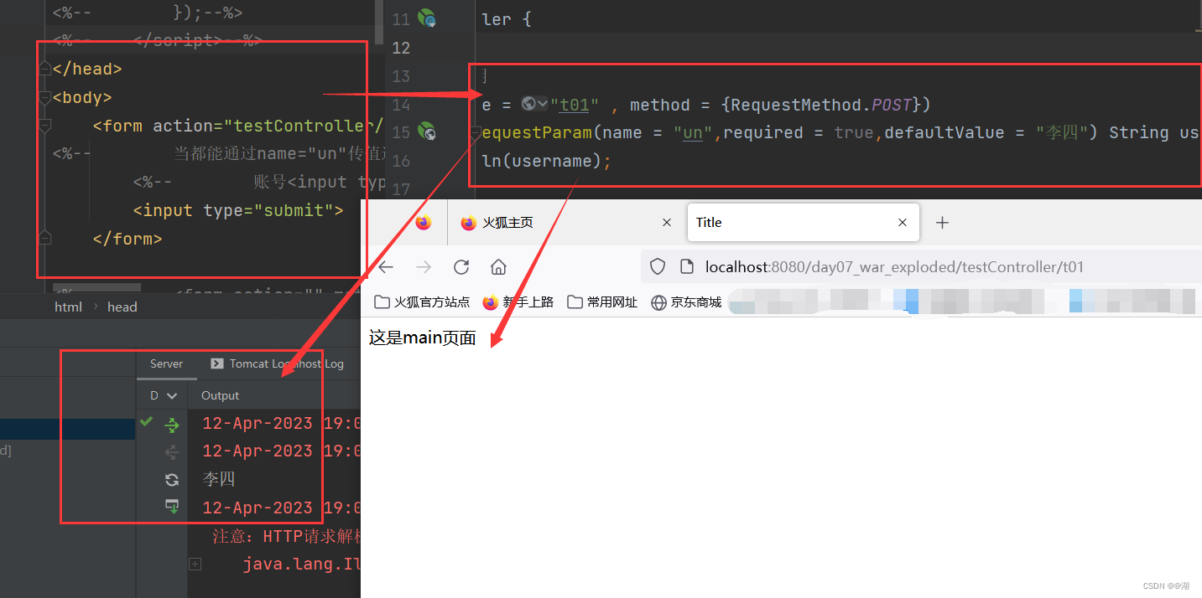The image size is (1202, 598).
Task: Collapse the </head> fold marker in the JSP editor
Action: tap(45, 69)
